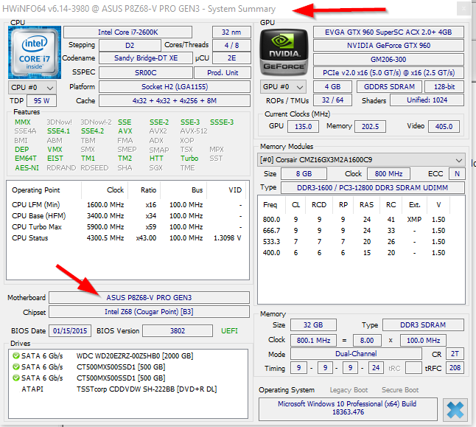Click the 32 nm process field
Viewport: 476px width, 427px height.
point(231,32)
